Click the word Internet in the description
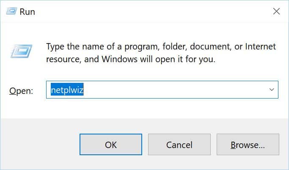Viewport: 289px width, 170px height. pos(260,46)
